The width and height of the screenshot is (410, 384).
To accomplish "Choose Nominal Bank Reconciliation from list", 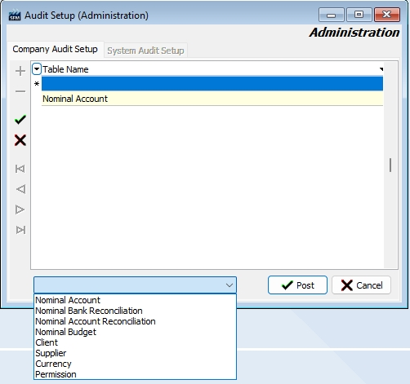I will 89,311.
